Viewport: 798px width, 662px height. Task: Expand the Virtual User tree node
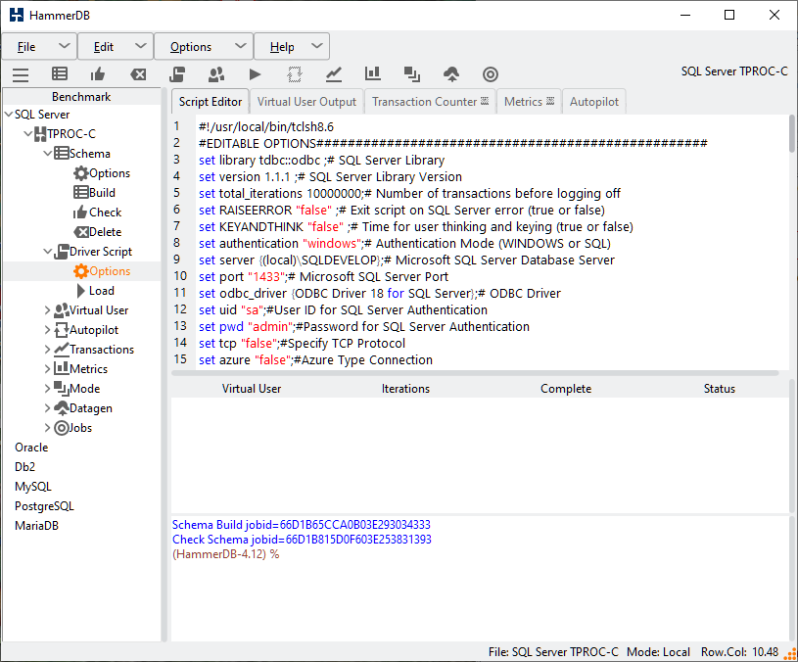47,309
